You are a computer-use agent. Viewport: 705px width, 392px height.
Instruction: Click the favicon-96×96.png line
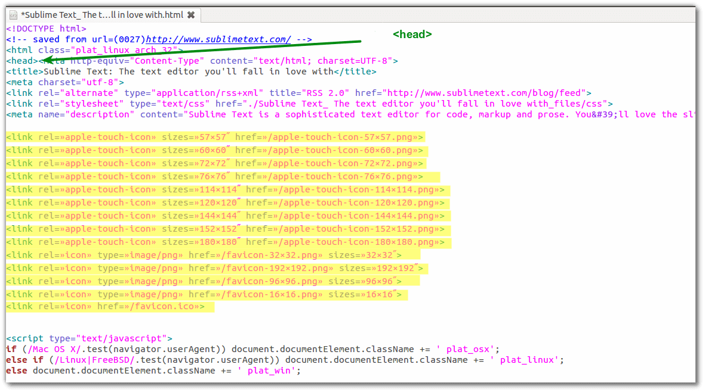[x=204, y=281]
